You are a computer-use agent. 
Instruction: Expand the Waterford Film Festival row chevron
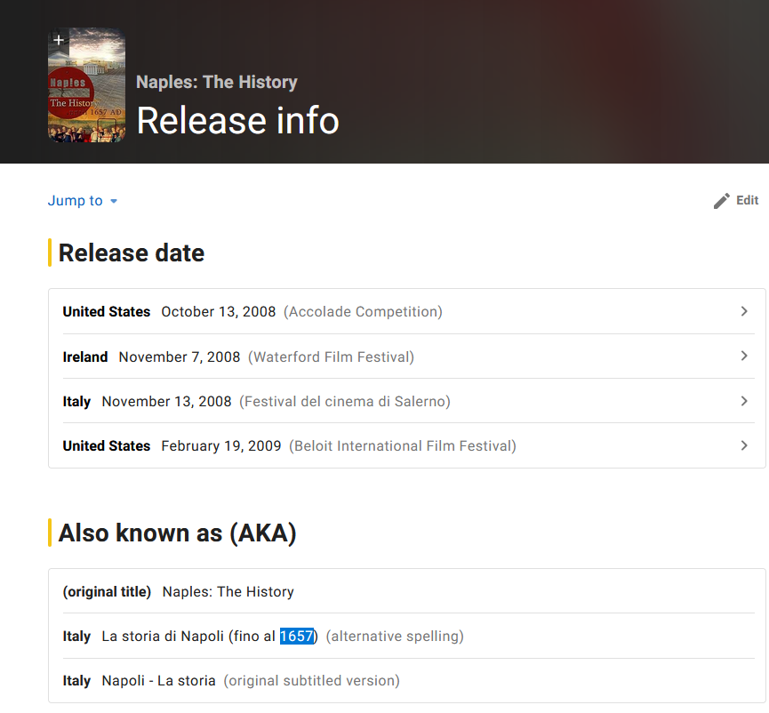(x=744, y=356)
